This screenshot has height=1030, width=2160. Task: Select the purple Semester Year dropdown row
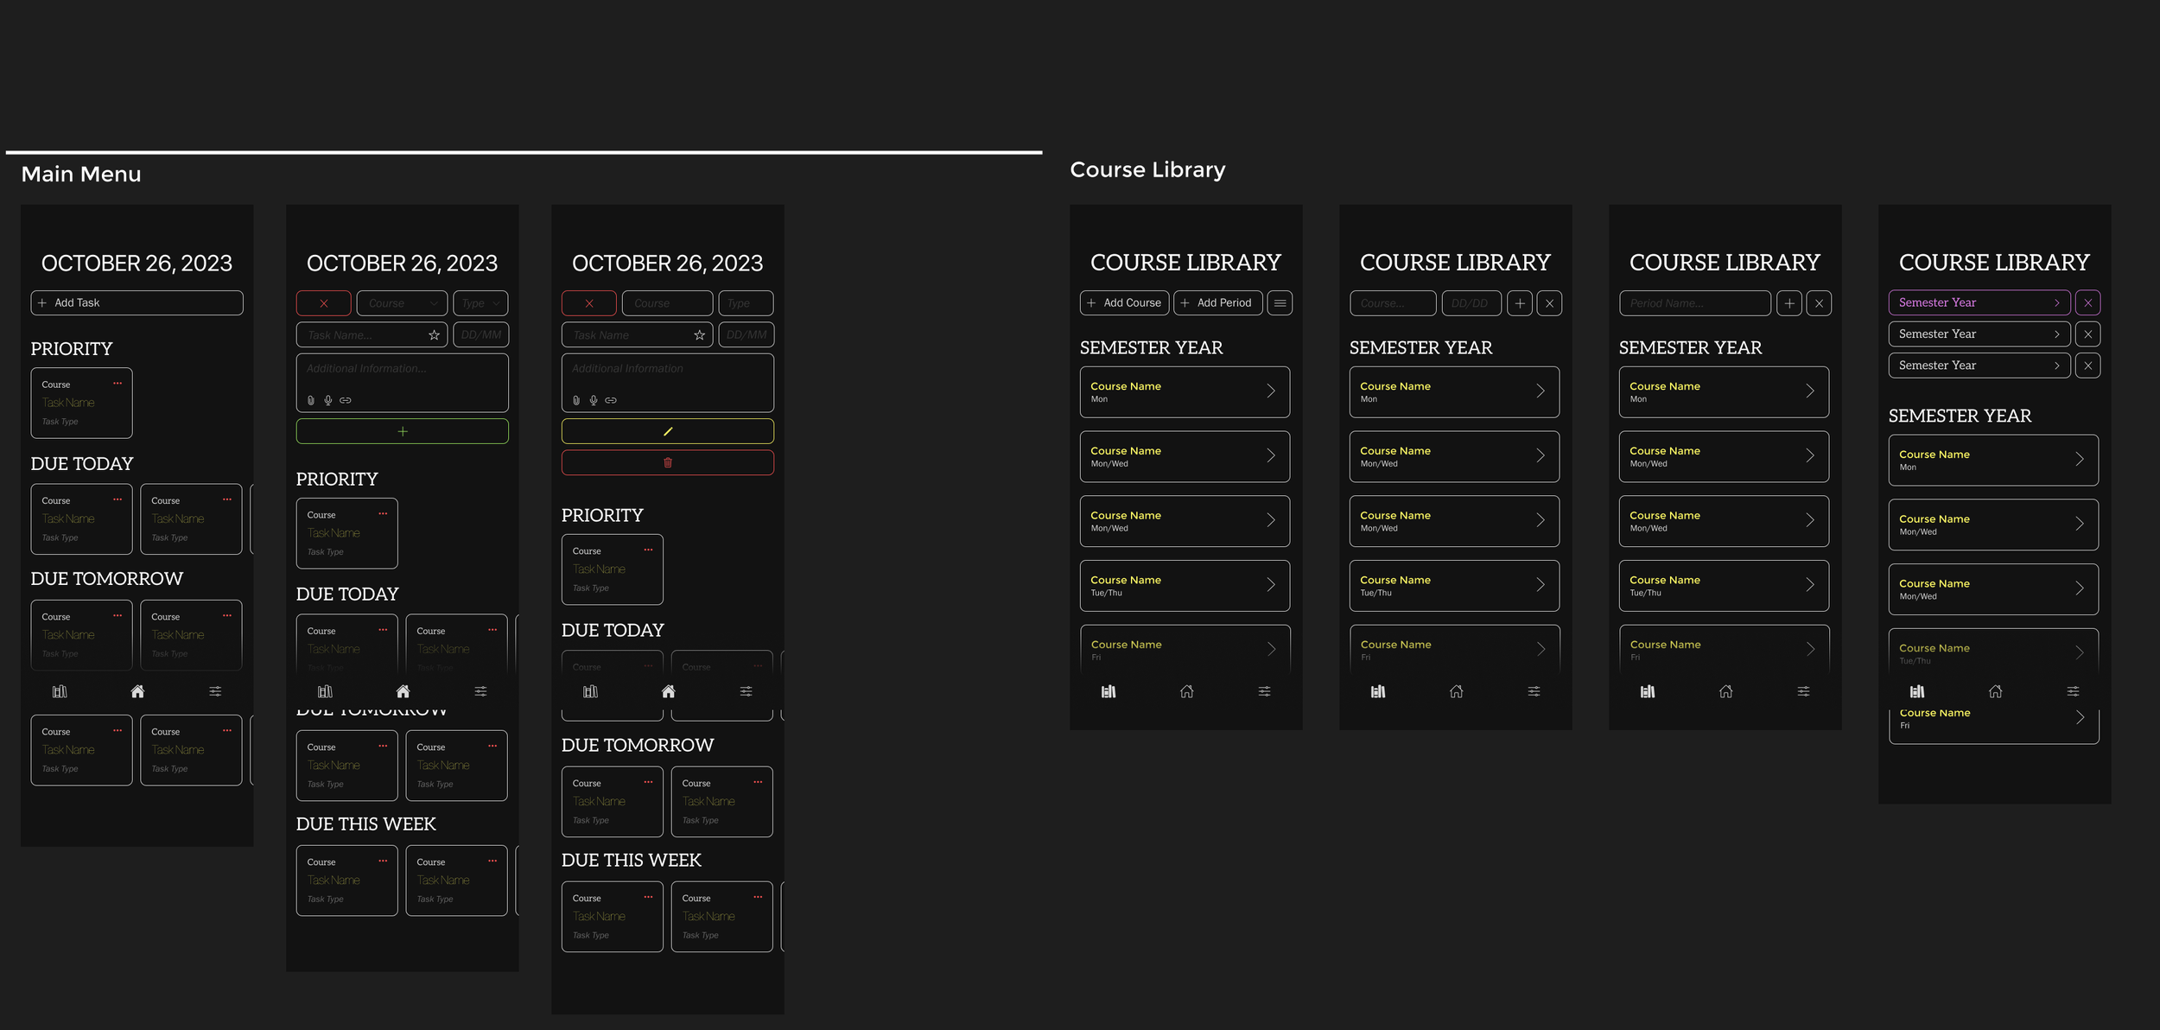pos(1979,302)
